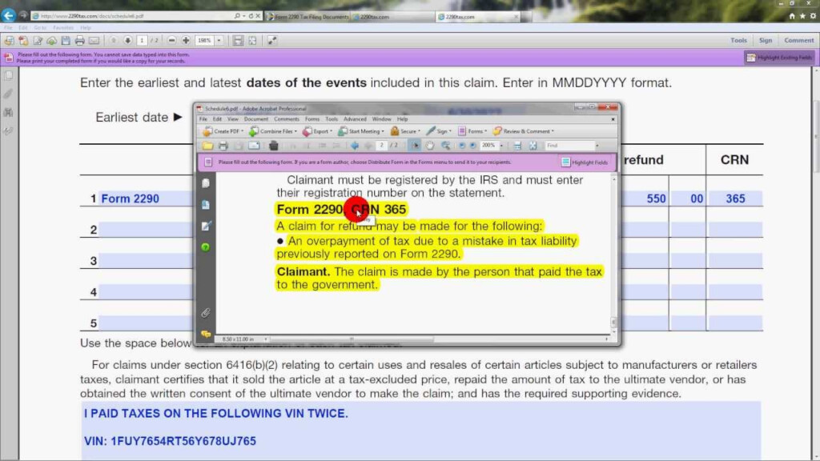
Task: Open the browser settings gear
Action: (813, 16)
